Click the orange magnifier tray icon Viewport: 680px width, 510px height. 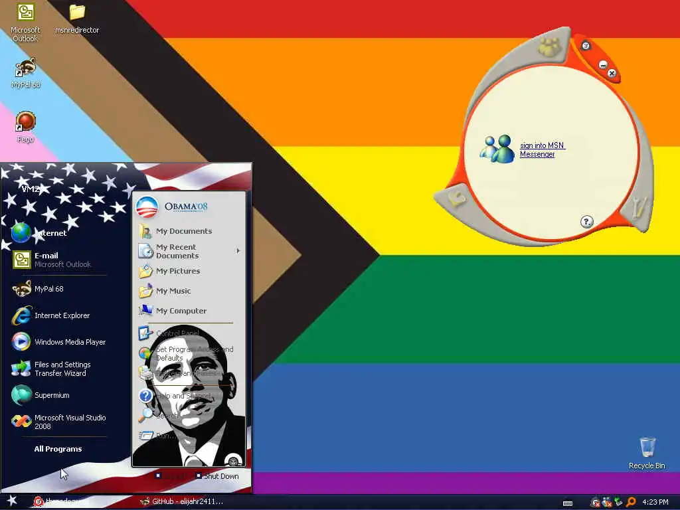click(631, 502)
